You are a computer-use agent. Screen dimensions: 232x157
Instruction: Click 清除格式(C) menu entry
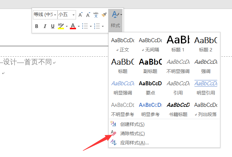[164, 134]
